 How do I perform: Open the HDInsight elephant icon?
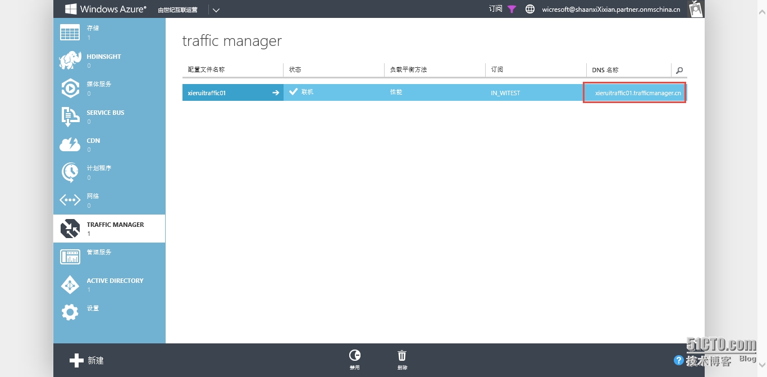tap(70, 60)
